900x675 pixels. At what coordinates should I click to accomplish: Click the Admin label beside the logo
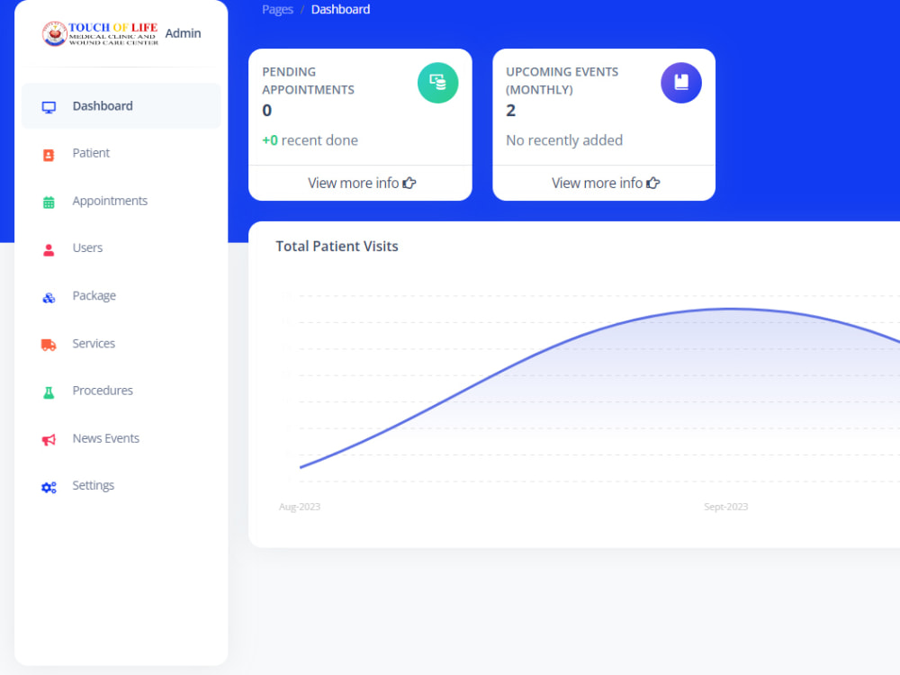point(183,33)
